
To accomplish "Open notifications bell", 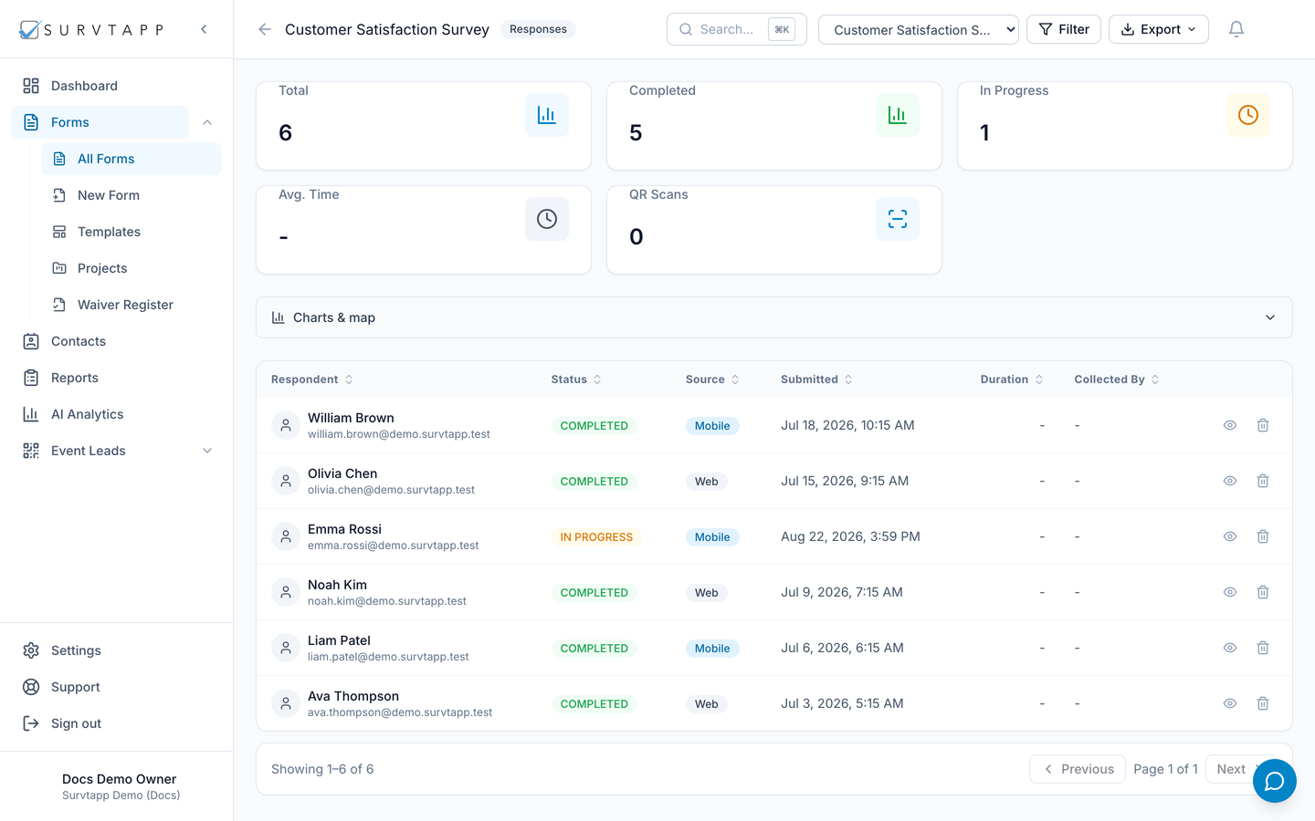I will (1236, 29).
